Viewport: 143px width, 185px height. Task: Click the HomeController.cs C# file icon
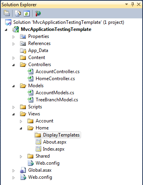coord(31,79)
